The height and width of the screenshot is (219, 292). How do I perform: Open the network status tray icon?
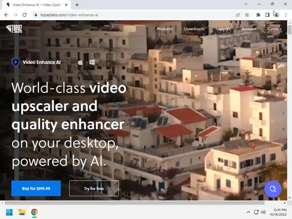(256, 212)
